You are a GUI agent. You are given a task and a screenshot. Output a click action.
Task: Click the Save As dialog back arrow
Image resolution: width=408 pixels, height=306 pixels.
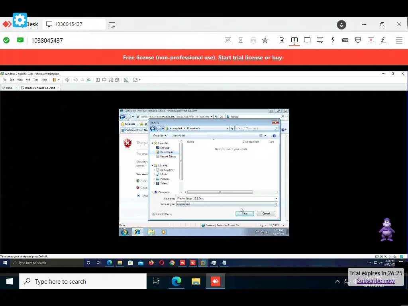pos(153,128)
